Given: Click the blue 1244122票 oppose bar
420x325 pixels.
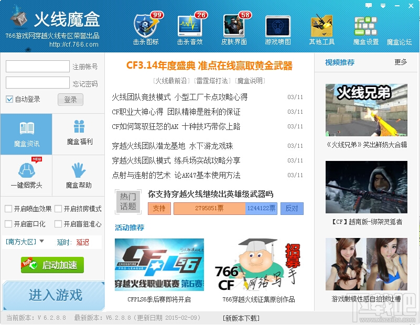Looking at the screenshot, I should click(x=261, y=209).
